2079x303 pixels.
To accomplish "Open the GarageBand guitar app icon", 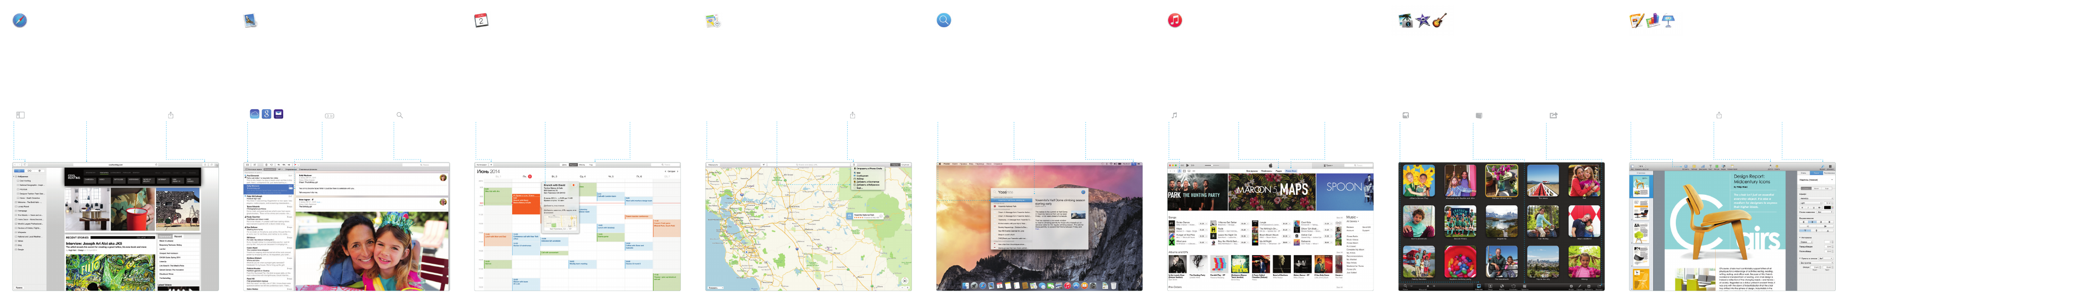I will point(1439,20).
